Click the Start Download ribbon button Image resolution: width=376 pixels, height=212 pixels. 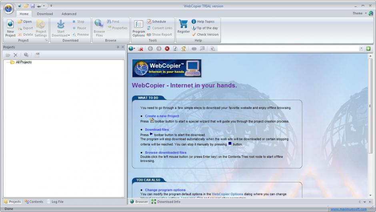tap(61, 28)
